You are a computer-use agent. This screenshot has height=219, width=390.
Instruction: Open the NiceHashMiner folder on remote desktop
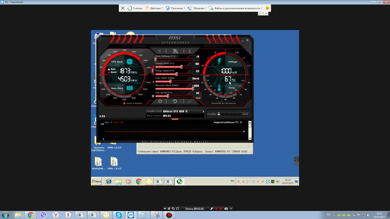[x=98, y=163]
